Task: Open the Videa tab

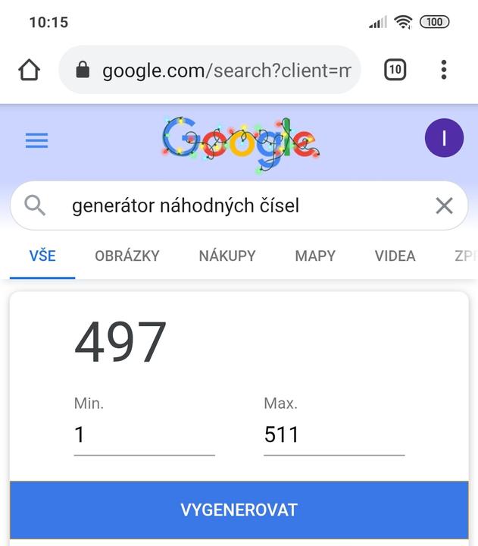Action: click(x=395, y=256)
